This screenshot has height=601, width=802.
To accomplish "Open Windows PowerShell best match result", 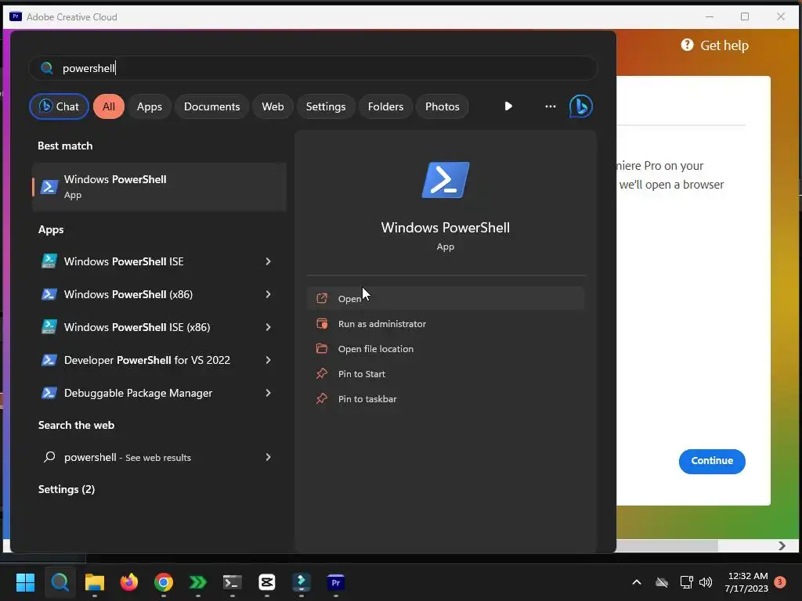I will [x=159, y=187].
